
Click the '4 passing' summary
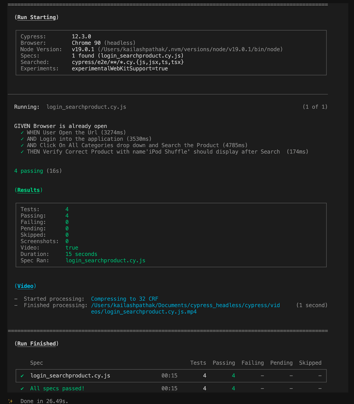pyautogui.click(x=29, y=171)
